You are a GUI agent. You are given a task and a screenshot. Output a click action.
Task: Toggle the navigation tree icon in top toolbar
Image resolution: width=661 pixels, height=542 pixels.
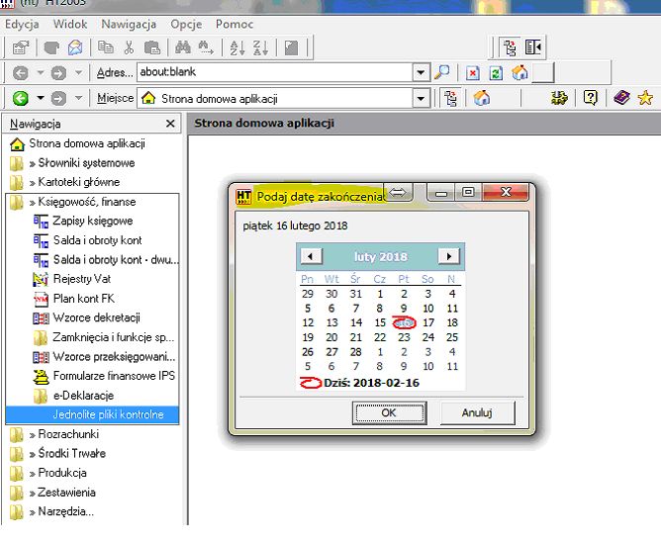click(x=510, y=47)
